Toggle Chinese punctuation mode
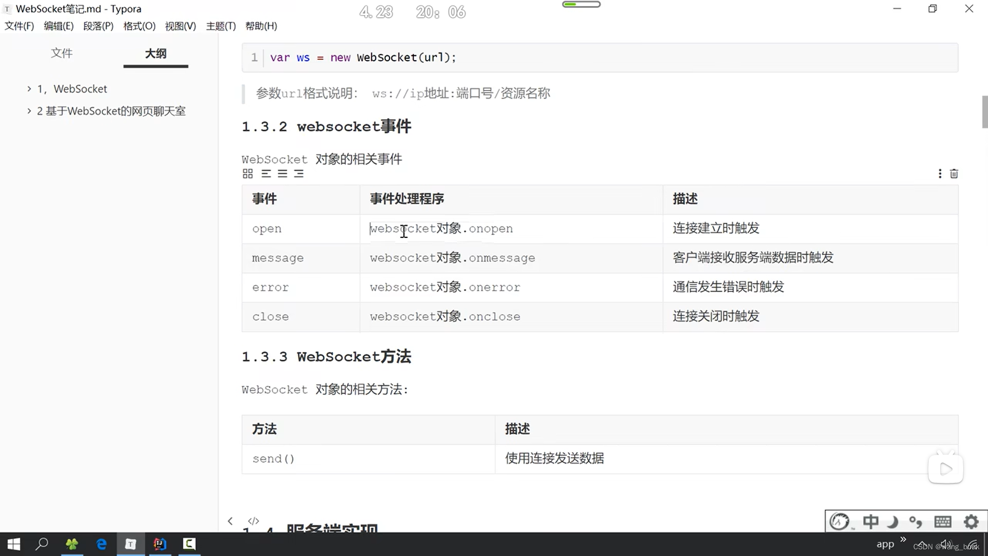 [x=915, y=522]
